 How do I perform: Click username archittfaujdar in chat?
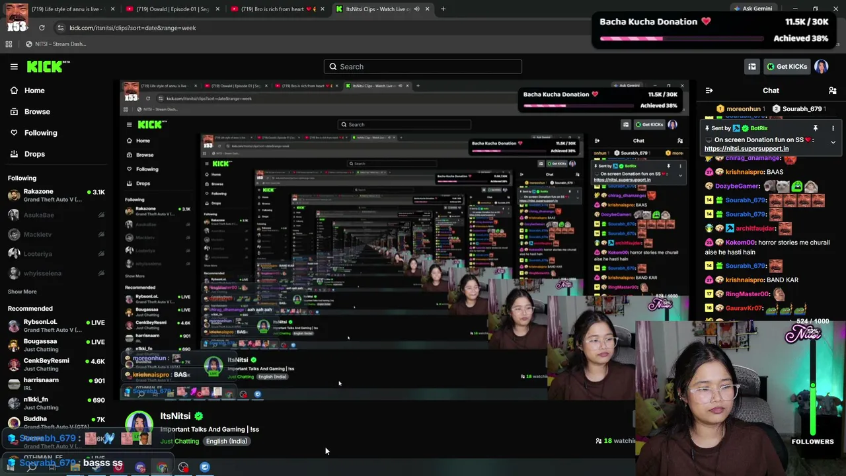[x=755, y=229]
